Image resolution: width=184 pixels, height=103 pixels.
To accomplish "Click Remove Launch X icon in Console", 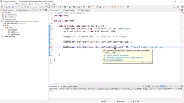I will pos(146,86).
